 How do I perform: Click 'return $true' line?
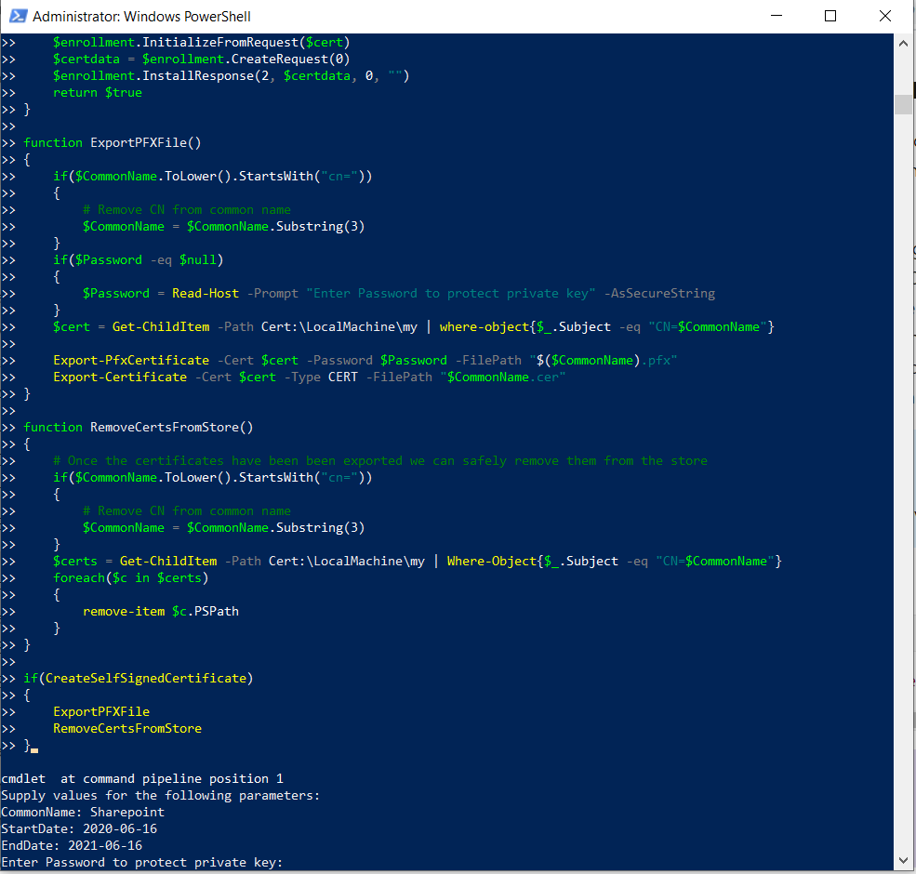pos(98,92)
